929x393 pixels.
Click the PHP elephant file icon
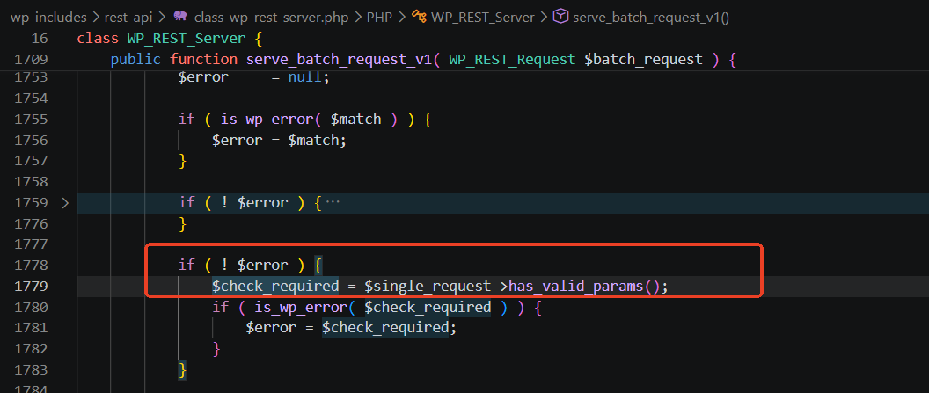coord(180,17)
